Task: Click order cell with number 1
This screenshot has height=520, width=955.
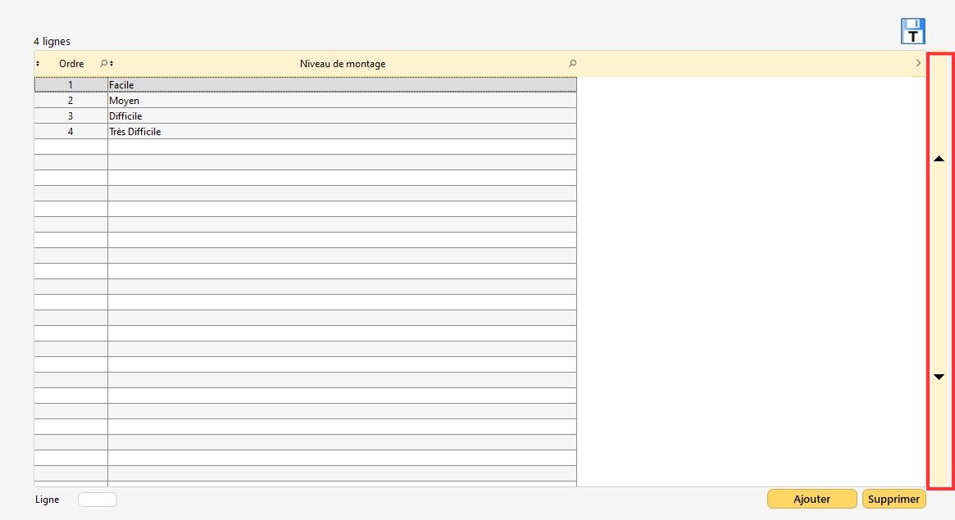Action: tap(70, 85)
